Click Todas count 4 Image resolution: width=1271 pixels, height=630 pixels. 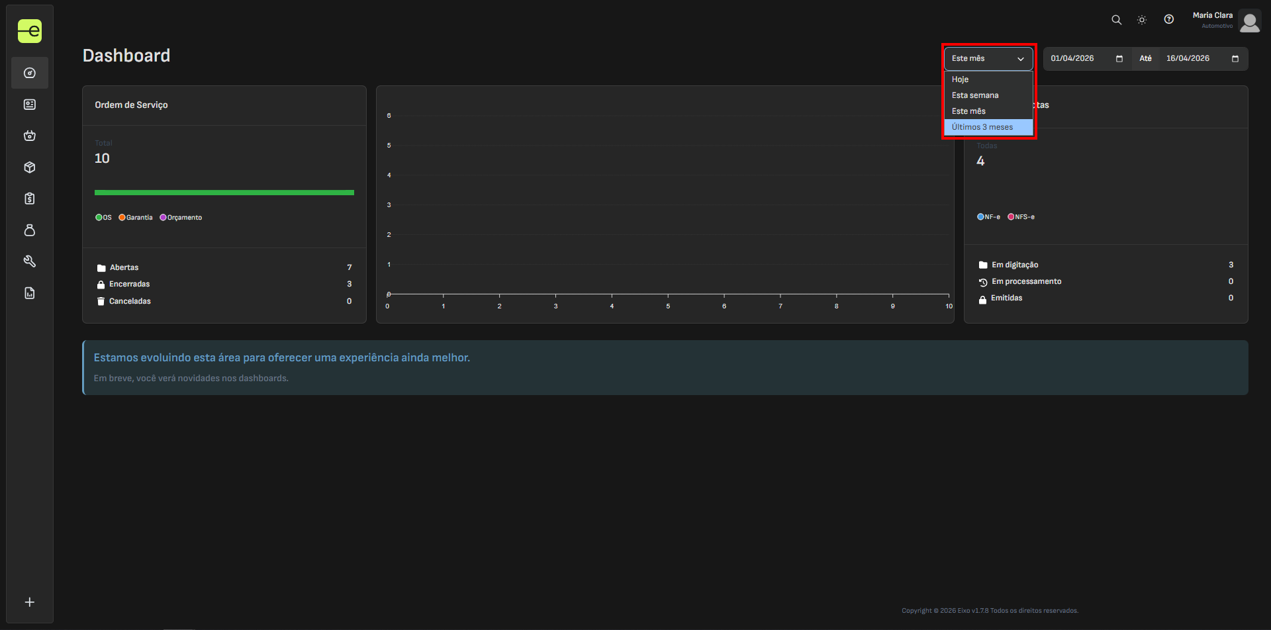pyautogui.click(x=980, y=161)
